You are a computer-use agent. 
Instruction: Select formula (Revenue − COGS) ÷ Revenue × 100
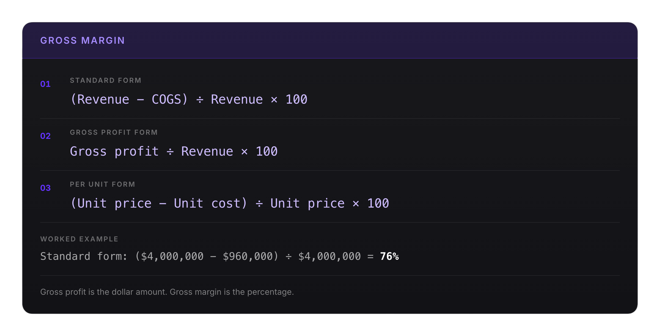click(x=189, y=99)
